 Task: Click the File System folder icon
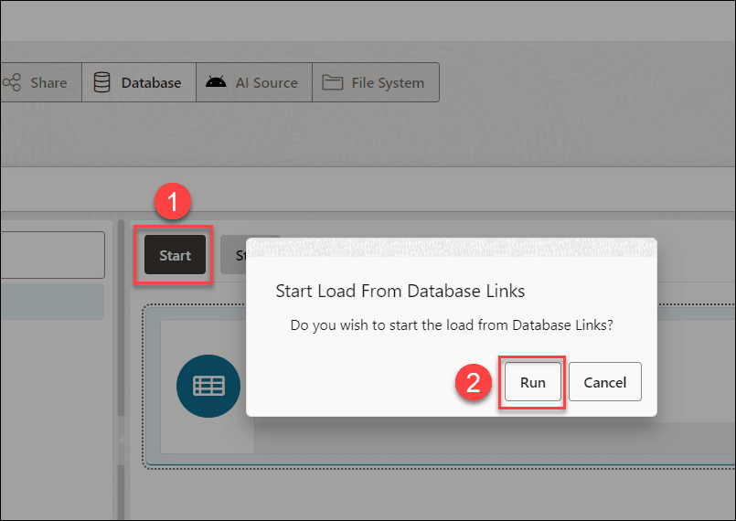(332, 82)
